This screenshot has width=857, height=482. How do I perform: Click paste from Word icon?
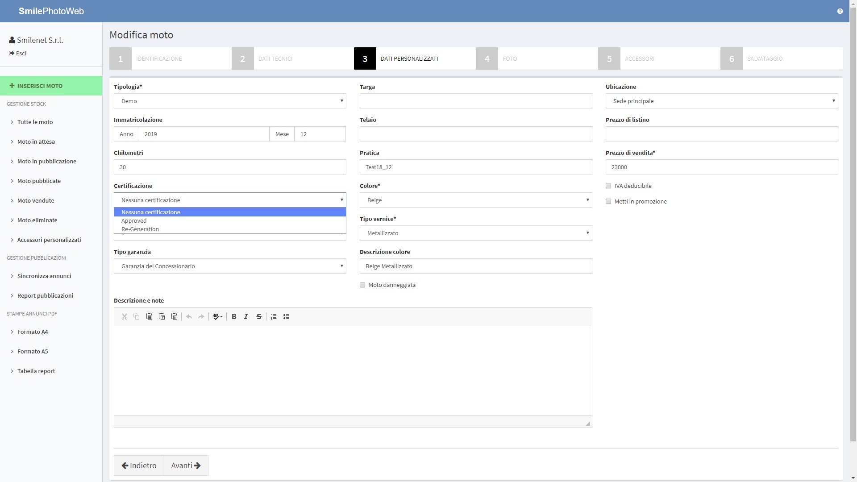coord(175,316)
